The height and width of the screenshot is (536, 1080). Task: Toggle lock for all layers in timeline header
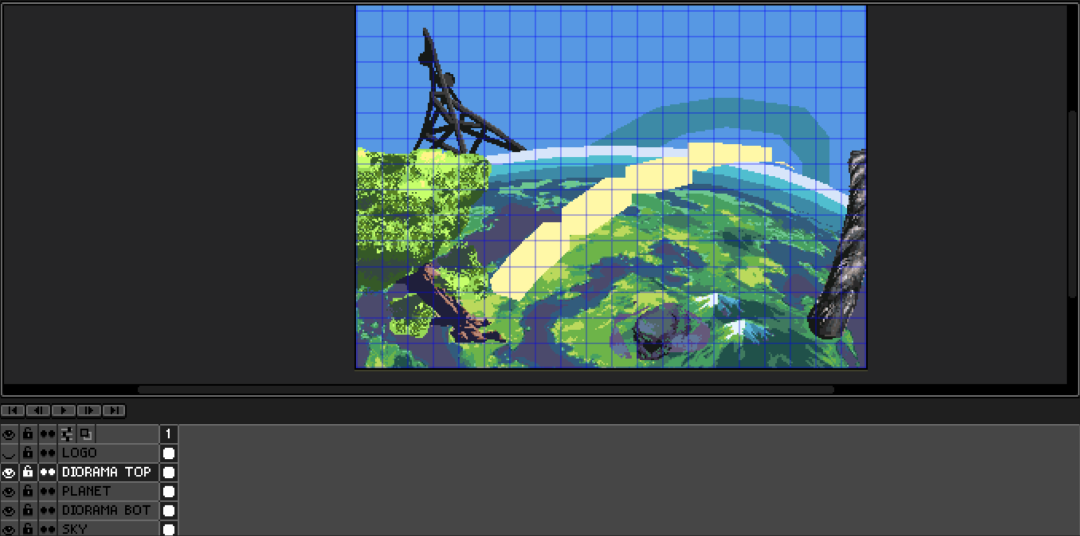pyautogui.click(x=28, y=434)
